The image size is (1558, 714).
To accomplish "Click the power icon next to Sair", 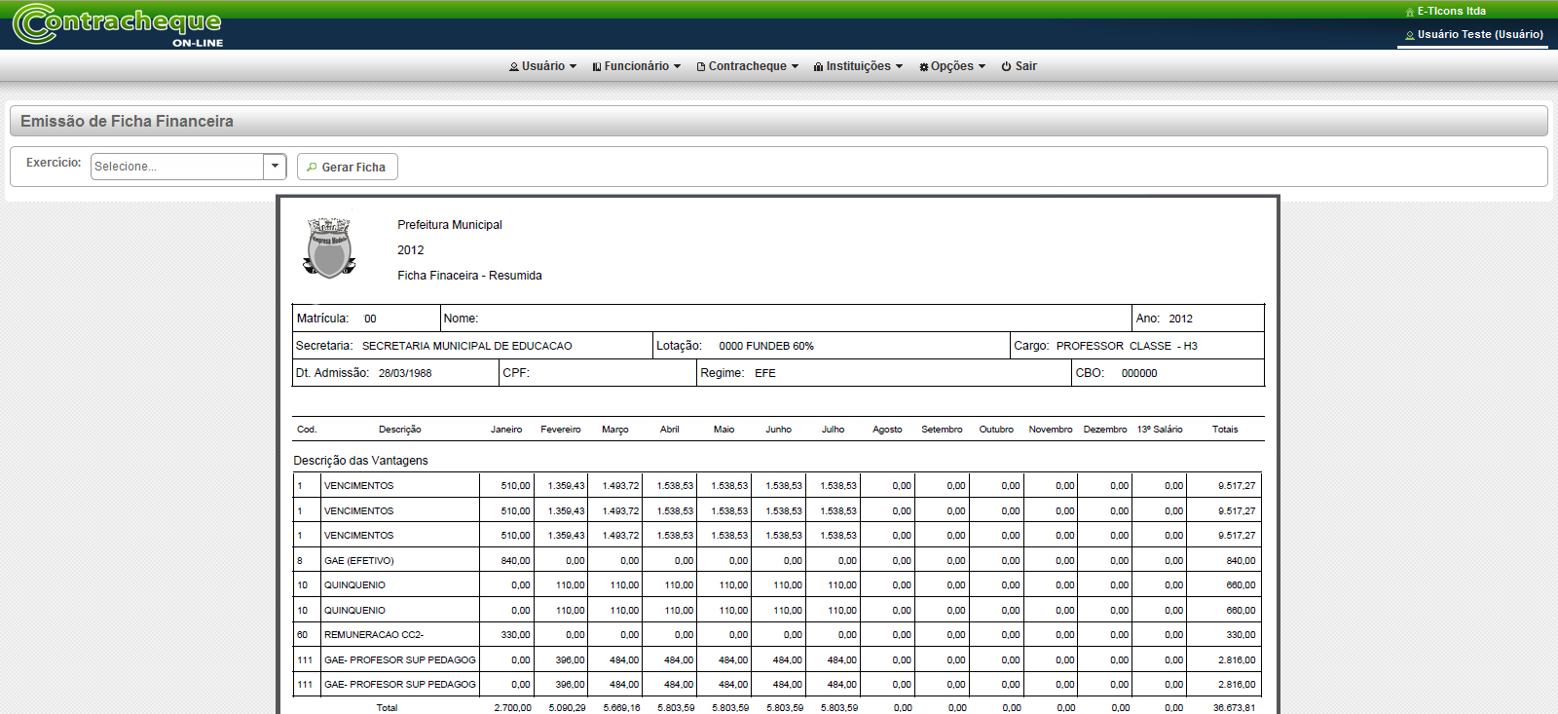I will coord(1007,67).
